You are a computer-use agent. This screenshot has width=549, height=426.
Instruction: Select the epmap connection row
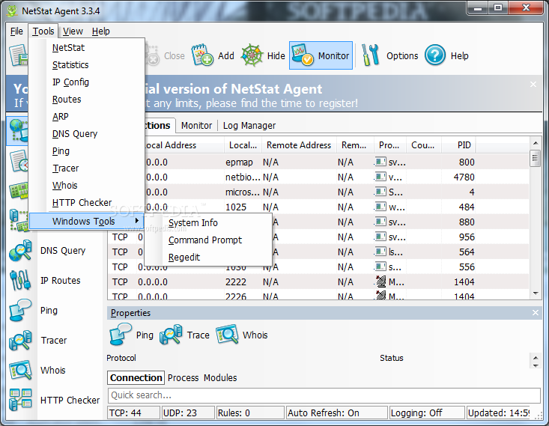[x=336, y=162]
